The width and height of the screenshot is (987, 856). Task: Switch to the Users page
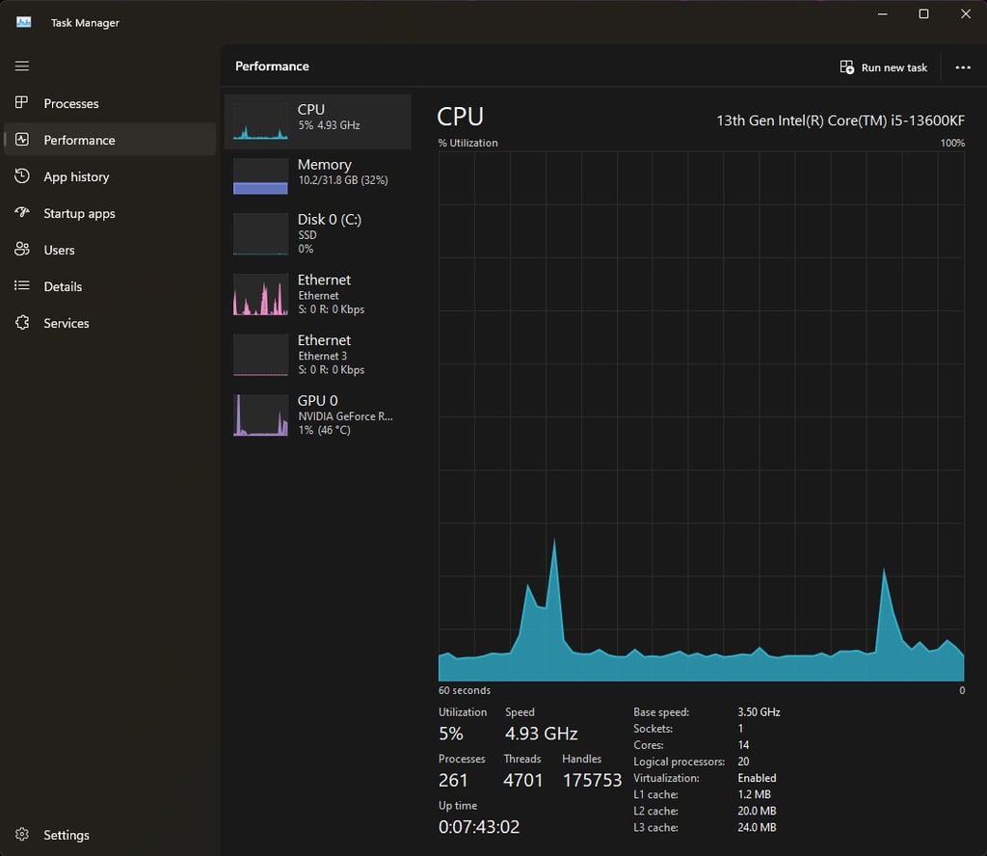pyautogui.click(x=110, y=250)
